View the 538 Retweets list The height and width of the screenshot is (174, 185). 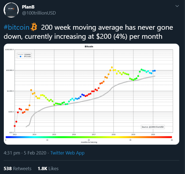click(17, 168)
